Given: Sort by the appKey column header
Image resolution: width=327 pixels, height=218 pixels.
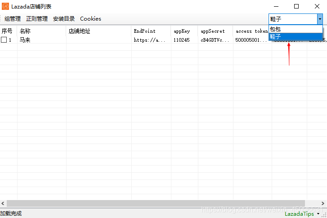Looking at the screenshot, I should (184, 31).
